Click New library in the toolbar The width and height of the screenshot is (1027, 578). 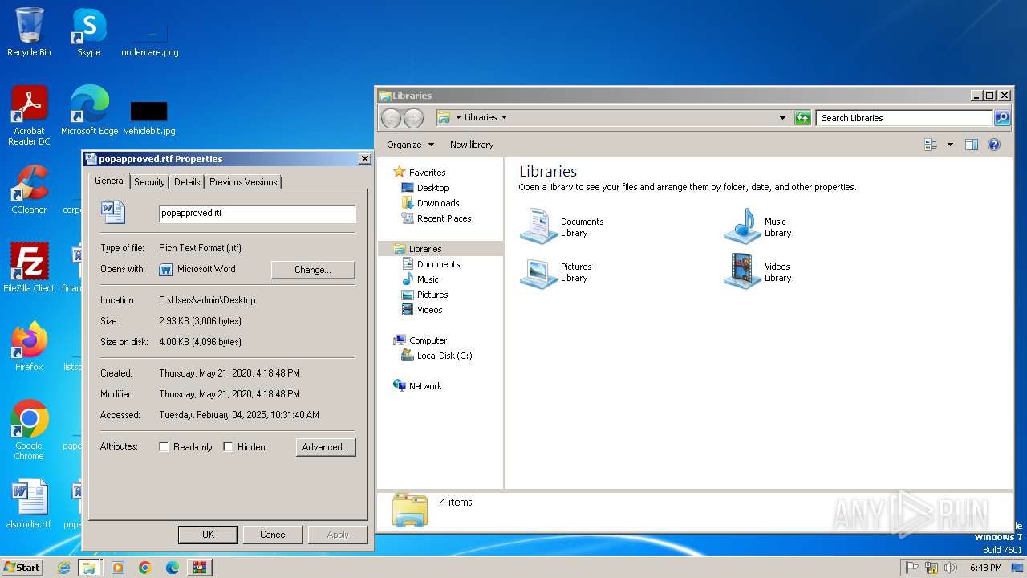pos(472,144)
